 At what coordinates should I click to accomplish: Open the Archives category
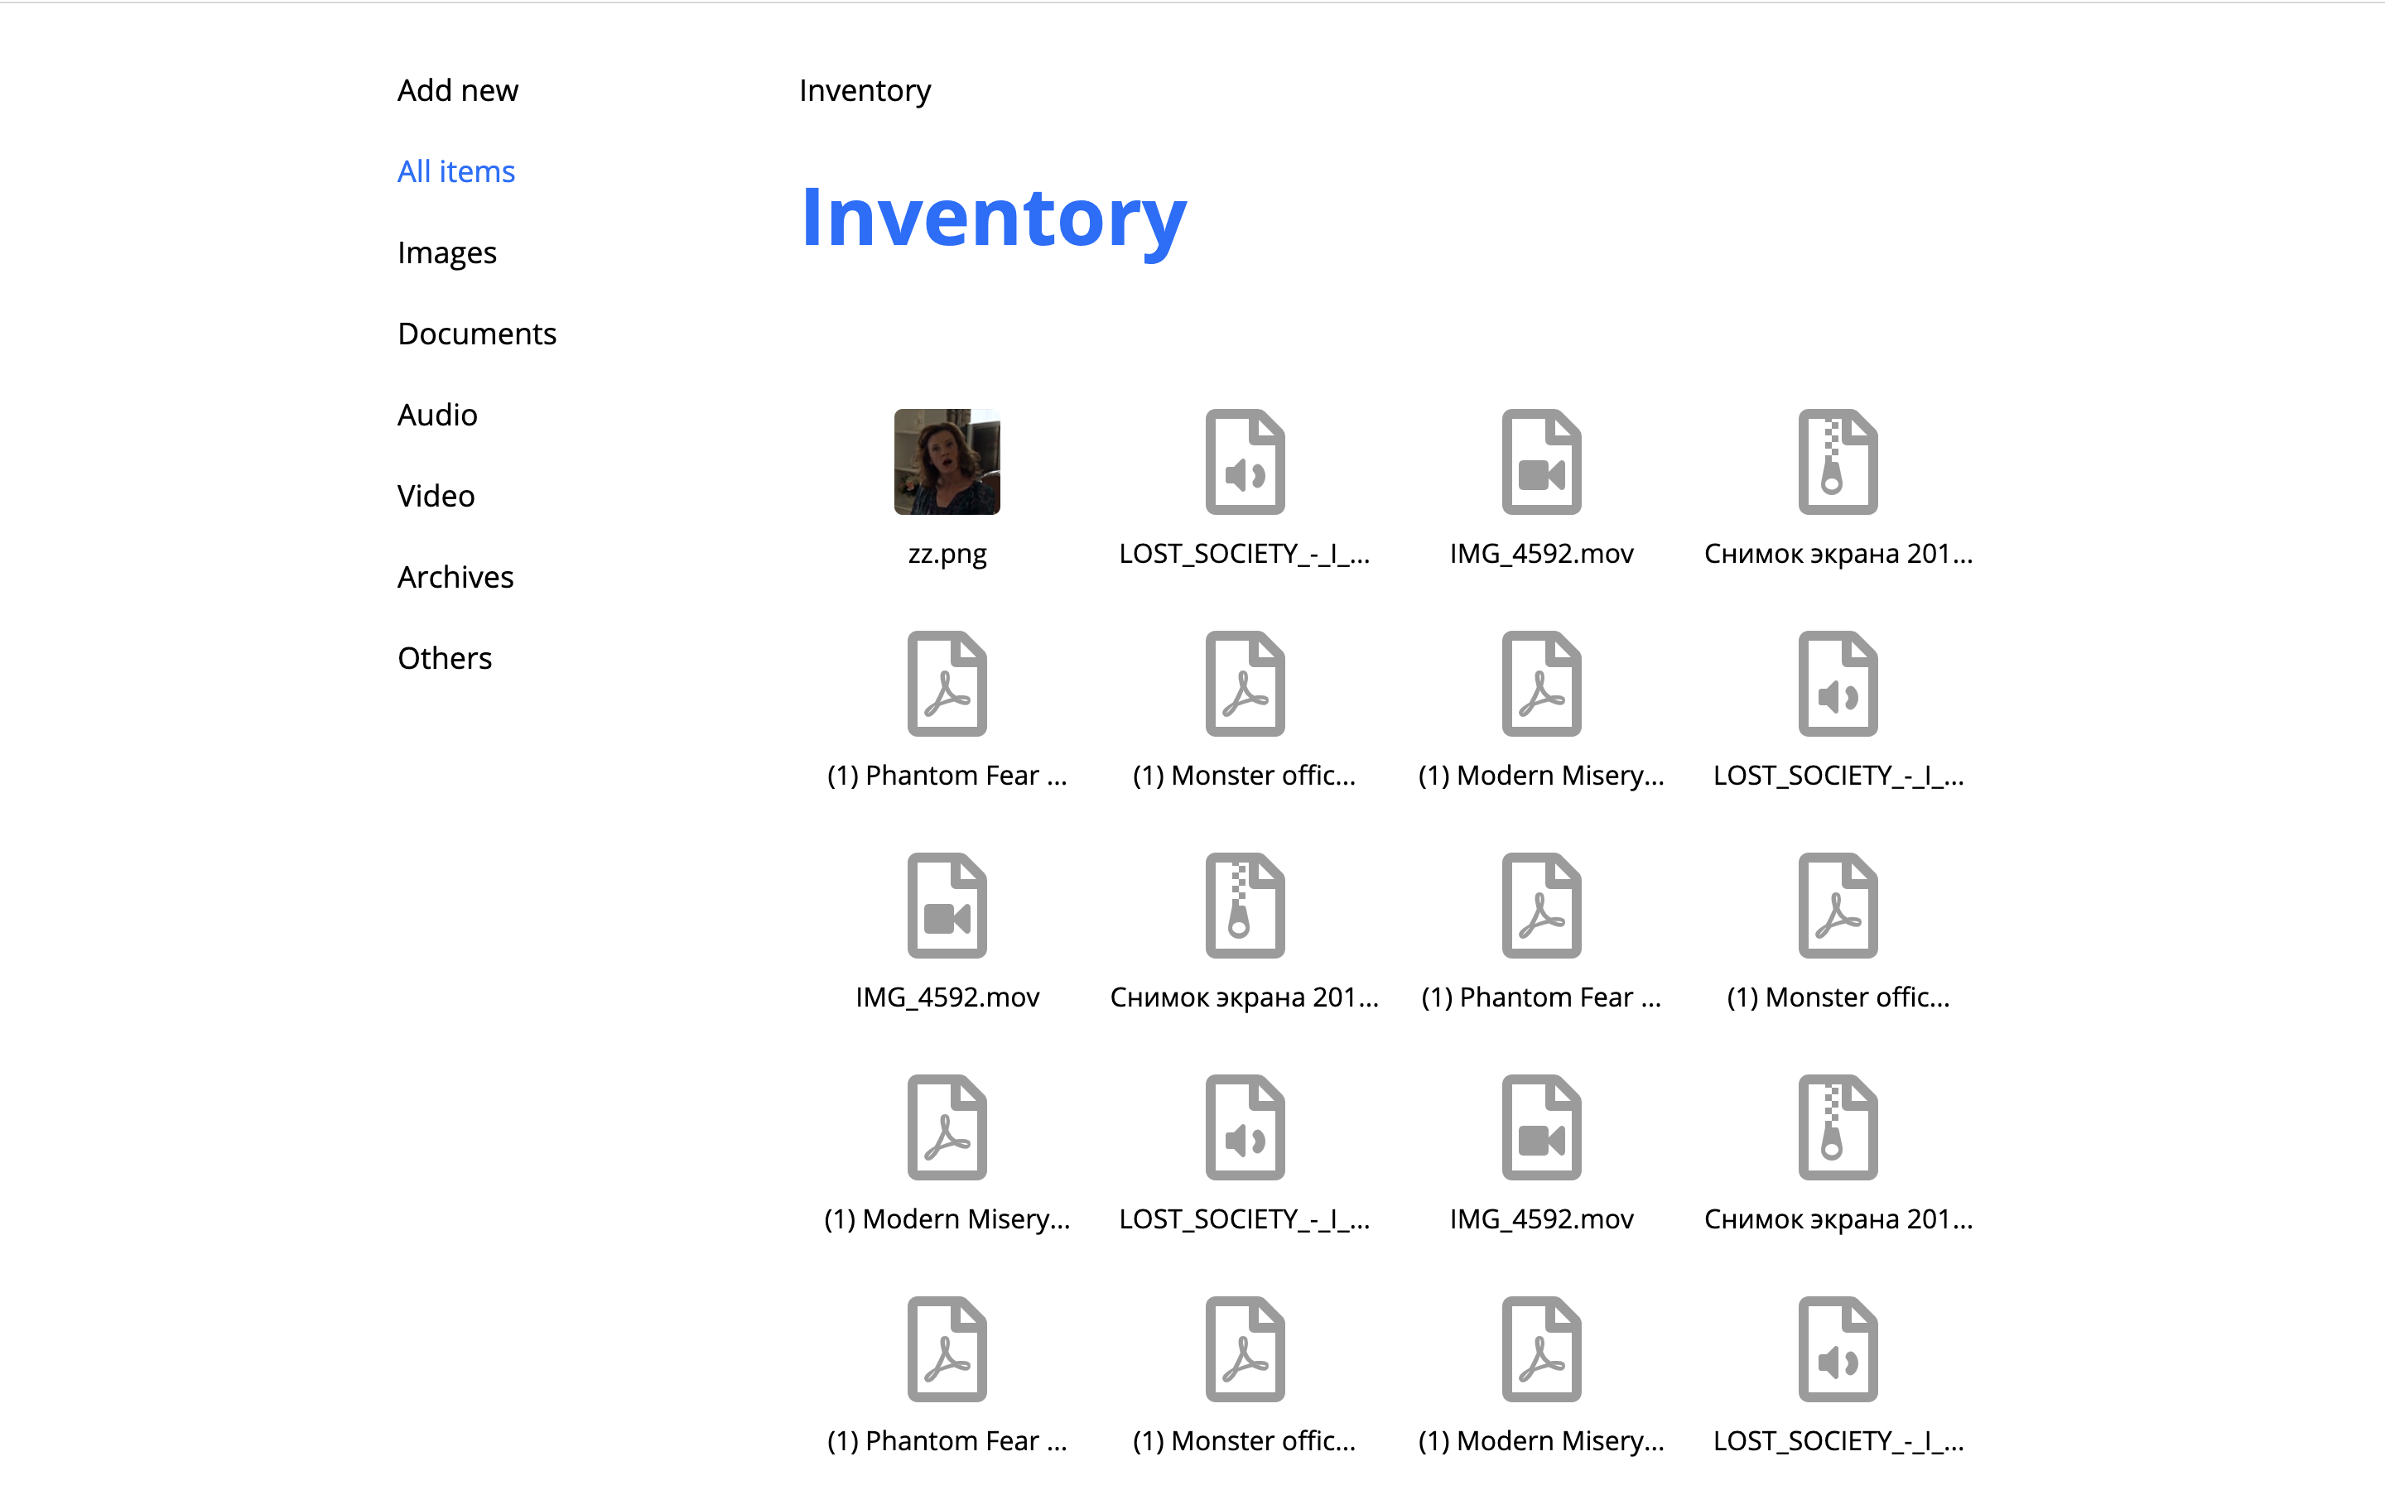tap(455, 576)
